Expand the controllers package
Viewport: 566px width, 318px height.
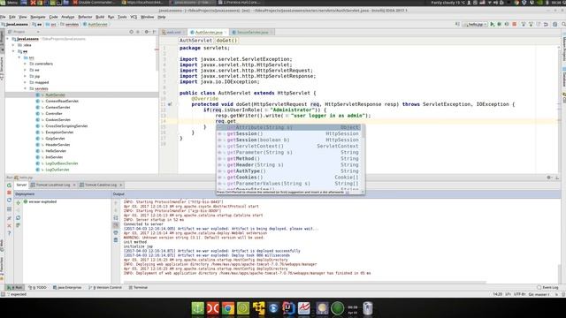click(x=26, y=64)
